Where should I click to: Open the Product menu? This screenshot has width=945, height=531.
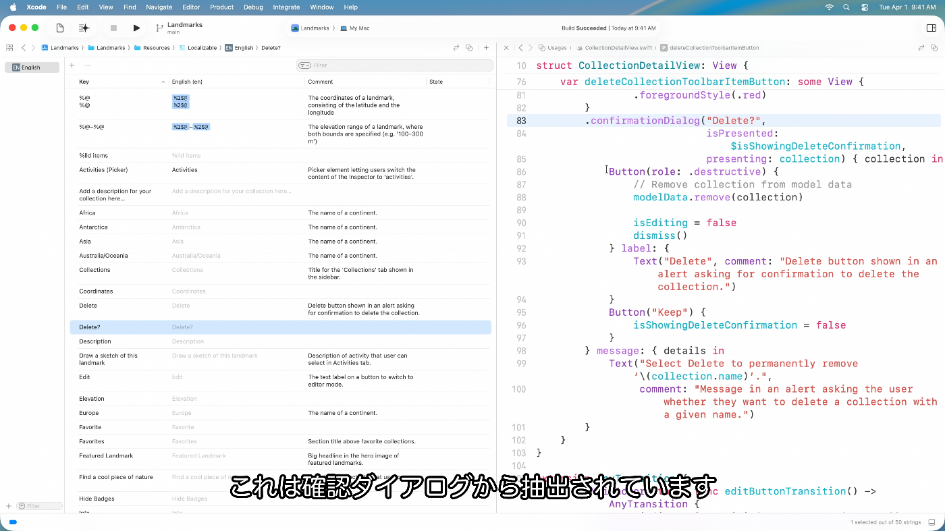pyautogui.click(x=221, y=7)
